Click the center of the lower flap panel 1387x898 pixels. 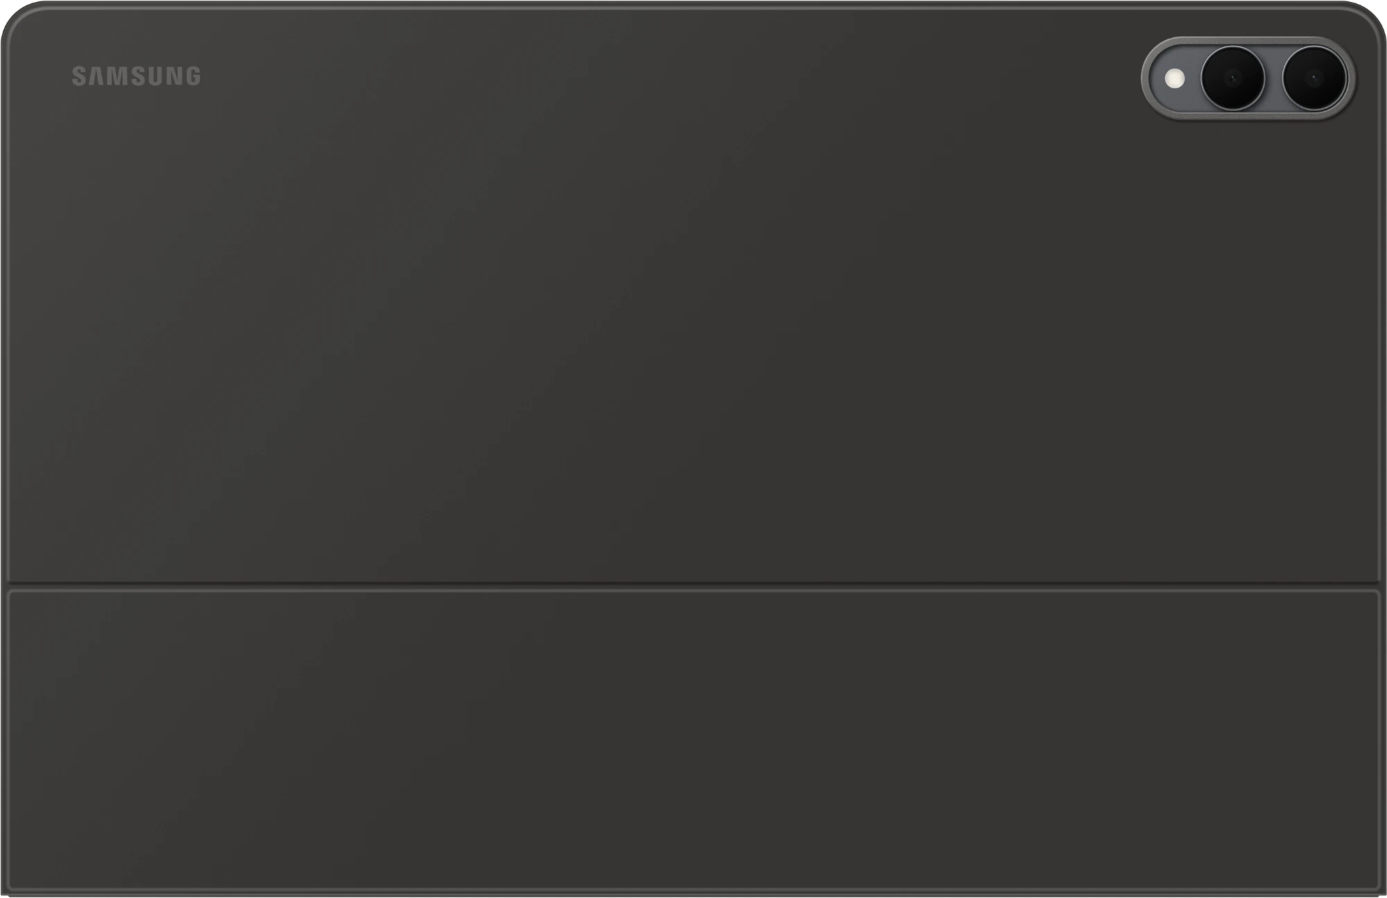pos(693,741)
